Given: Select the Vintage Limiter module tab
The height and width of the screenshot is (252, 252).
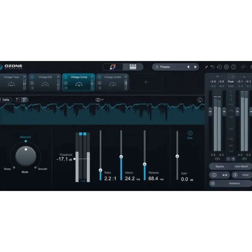Looking at the screenshot, I should tap(113, 82).
